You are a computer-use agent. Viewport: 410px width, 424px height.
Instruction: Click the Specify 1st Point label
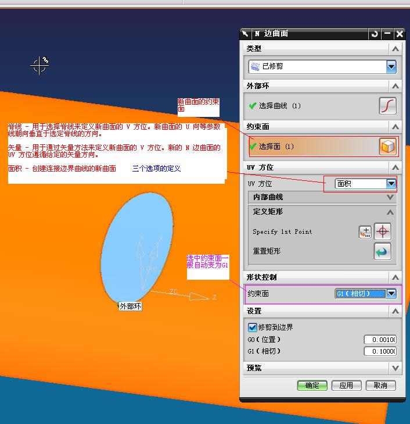pyautogui.click(x=282, y=231)
